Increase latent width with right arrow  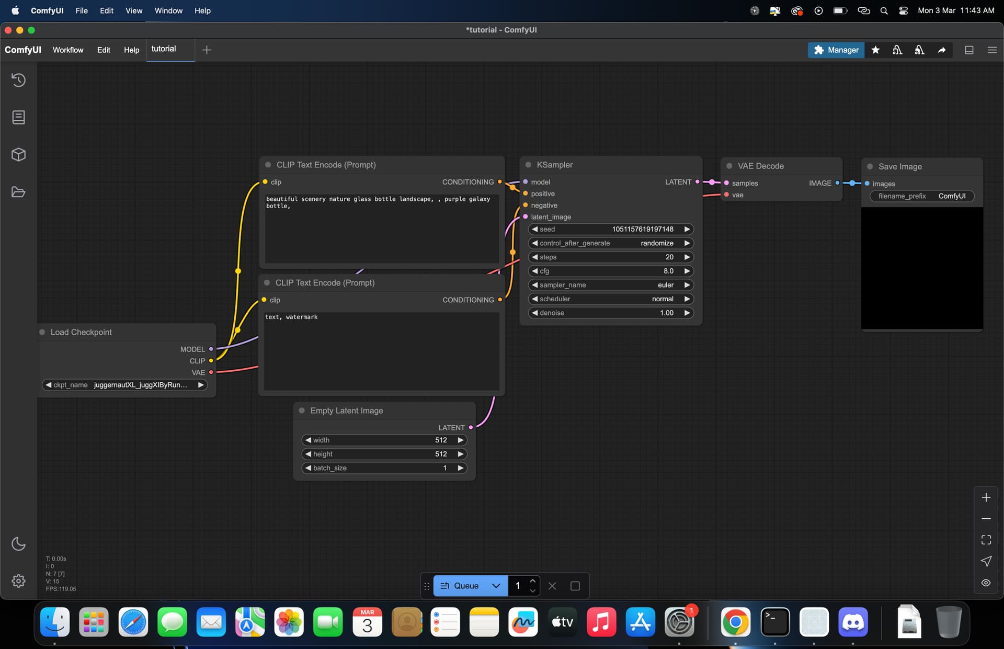[461, 440]
